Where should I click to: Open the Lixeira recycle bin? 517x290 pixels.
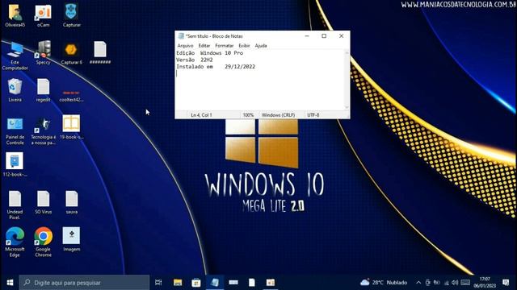click(15, 90)
